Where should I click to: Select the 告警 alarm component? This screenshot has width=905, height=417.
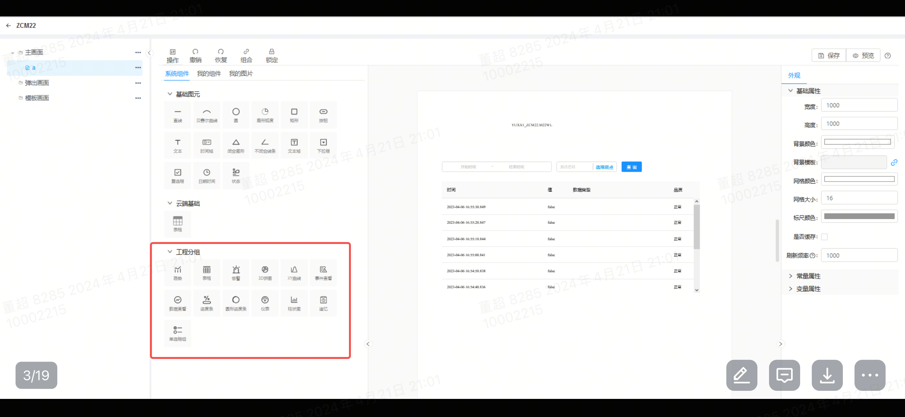tap(236, 273)
